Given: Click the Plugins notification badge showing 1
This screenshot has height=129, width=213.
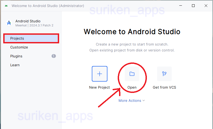Looking at the screenshot, I should pyautogui.click(x=54, y=56).
